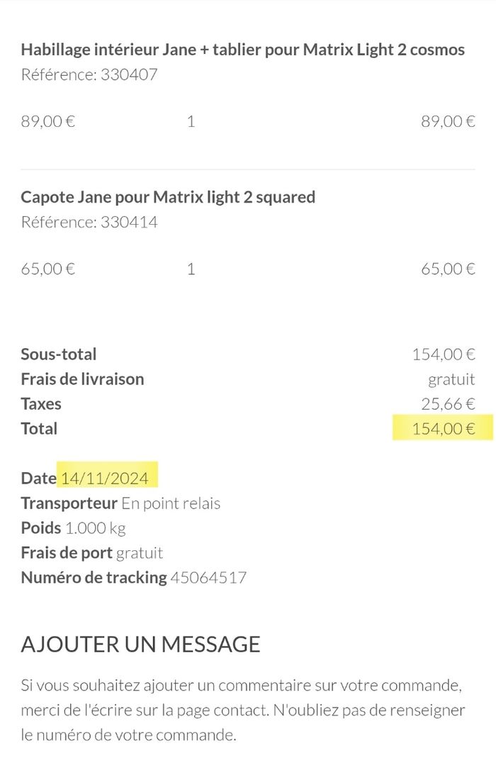
Task: Click the AJOUTER UN MESSAGE heading
Action: point(140,644)
